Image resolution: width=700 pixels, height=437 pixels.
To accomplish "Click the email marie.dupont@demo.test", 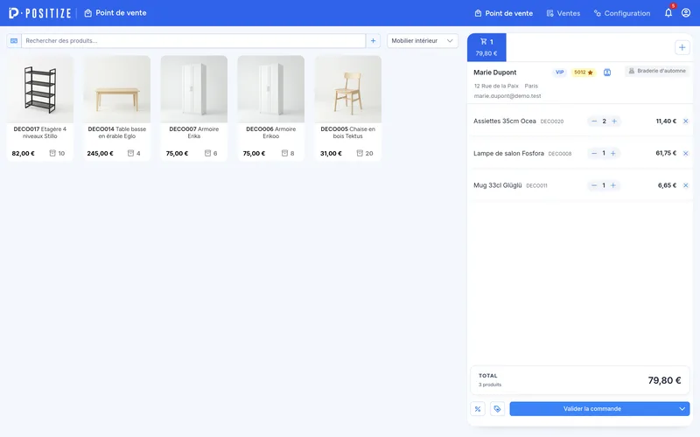I will coord(507,96).
